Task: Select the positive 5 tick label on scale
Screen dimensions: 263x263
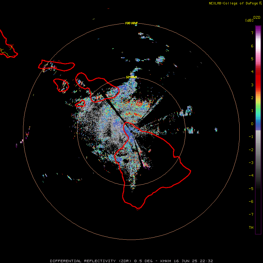Action: click(252, 59)
